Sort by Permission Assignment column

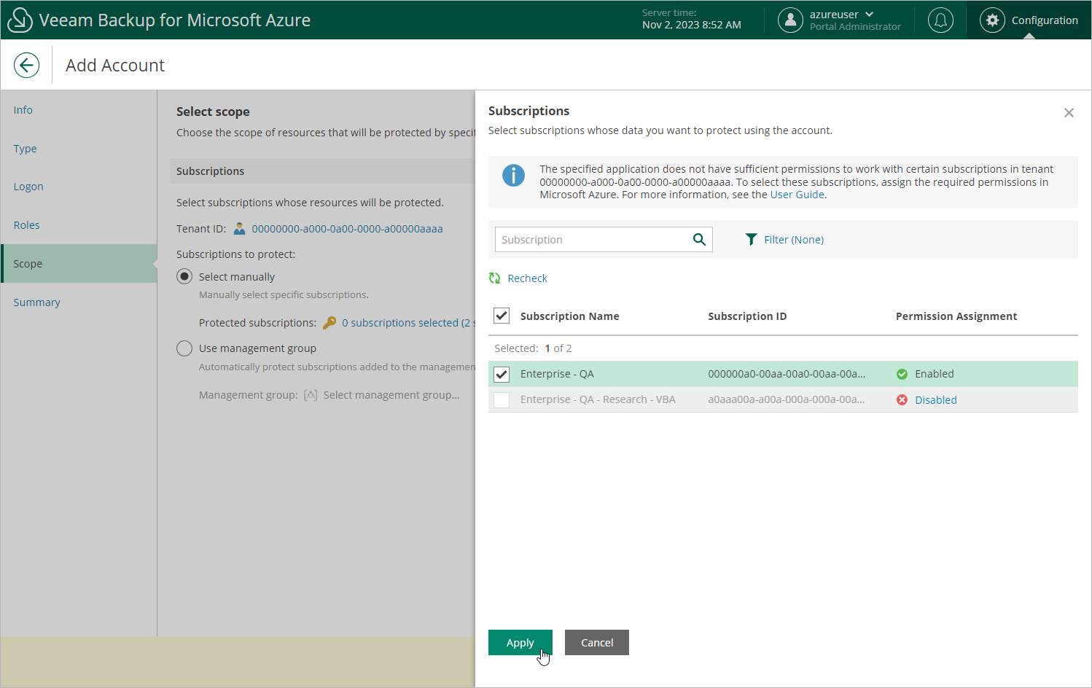(x=956, y=316)
